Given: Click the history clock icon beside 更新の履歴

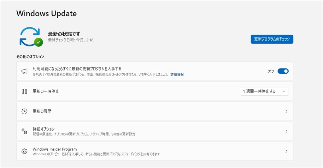Looking at the screenshot, I should (24, 111).
